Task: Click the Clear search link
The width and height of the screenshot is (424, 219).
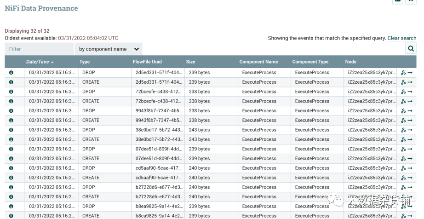Action: point(401,38)
